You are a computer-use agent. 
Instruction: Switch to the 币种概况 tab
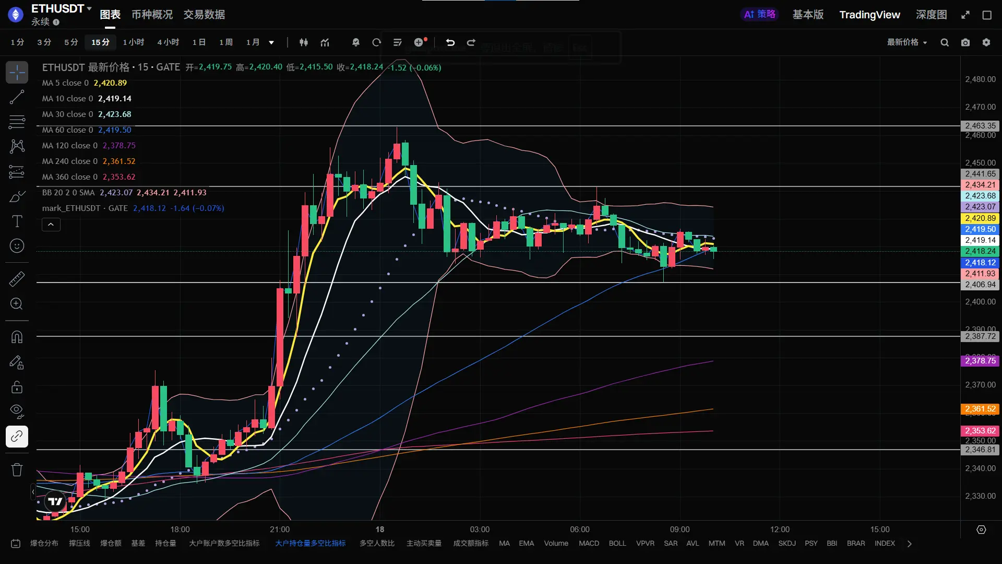pyautogui.click(x=152, y=15)
